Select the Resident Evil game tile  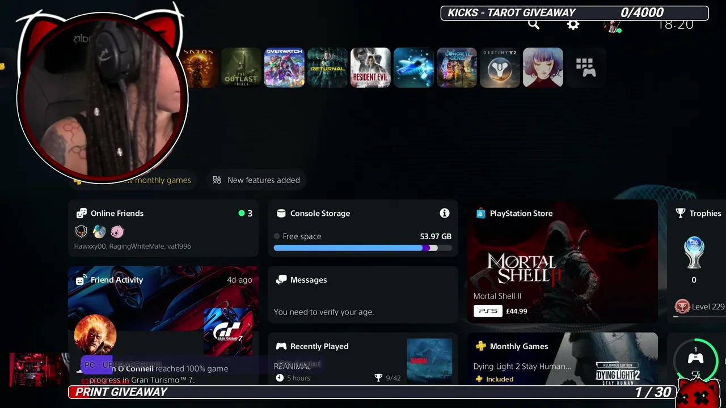(x=370, y=67)
